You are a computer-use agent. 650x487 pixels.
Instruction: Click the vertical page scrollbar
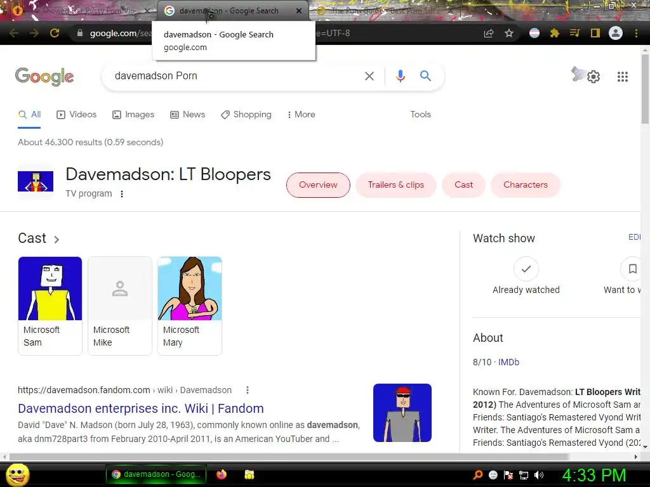click(645, 89)
